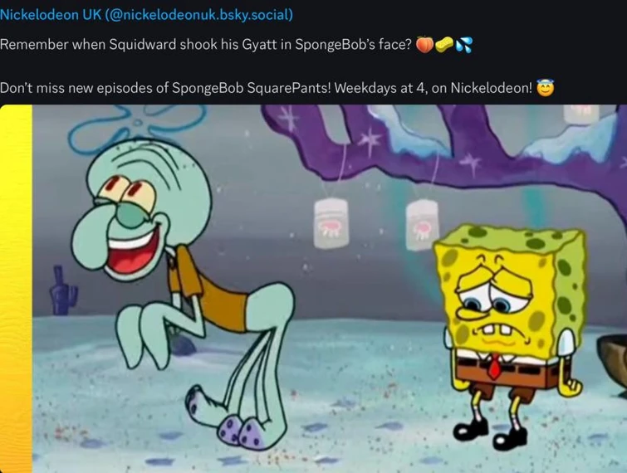Open the Nickelodeon UK bsky.social profile link
Viewport: 627px width, 473px height.
[x=146, y=15]
